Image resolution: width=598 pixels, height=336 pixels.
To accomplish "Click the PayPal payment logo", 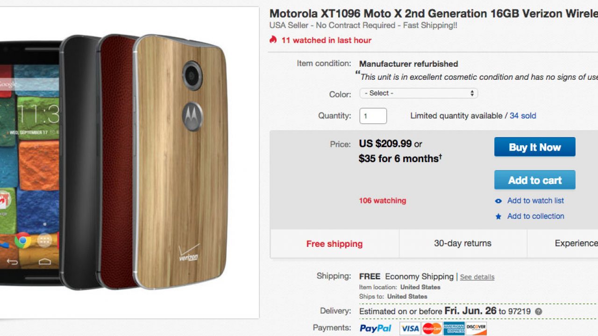I will (x=376, y=329).
